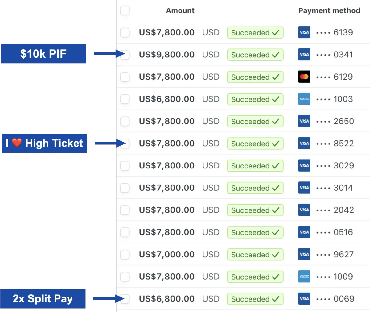370x312 pixels.
Task: Click the Amex icon for card 1003
Action: (x=304, y=99)
